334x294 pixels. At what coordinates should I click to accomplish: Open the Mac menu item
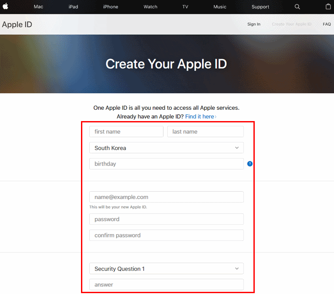pos(38,7)
